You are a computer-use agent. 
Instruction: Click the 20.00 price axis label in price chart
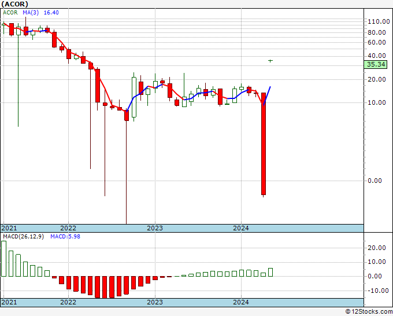[x=377, y=79]
